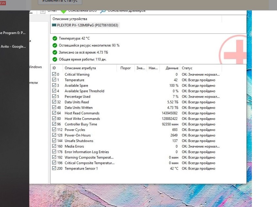Toggle the Controller Busy Time checkbox
The width and height of the screenshot is (277, 207).
[x=54, y=124]
